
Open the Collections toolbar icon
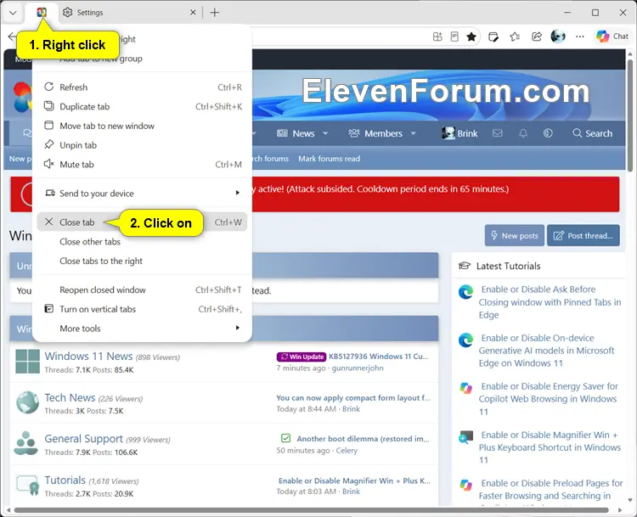pos(493,37)
